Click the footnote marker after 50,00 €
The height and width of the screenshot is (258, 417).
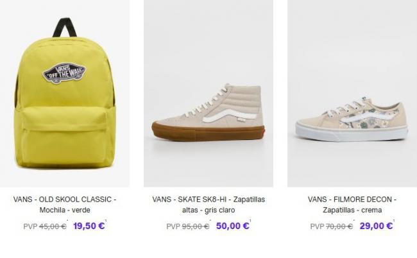click(x=250, y=221)
